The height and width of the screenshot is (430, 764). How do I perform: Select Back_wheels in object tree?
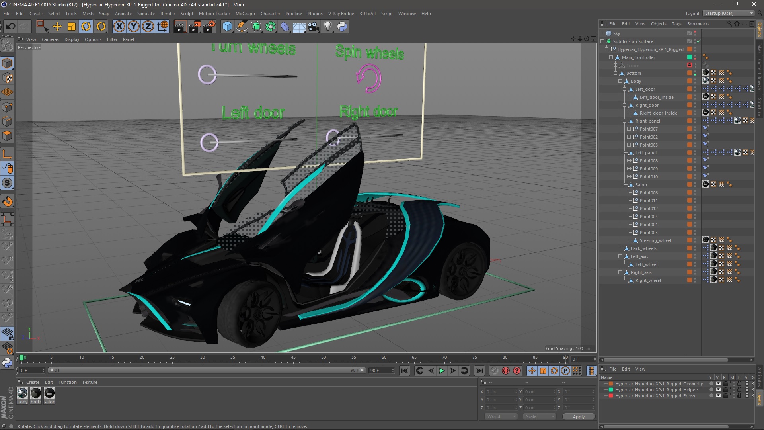pos(643,248)
